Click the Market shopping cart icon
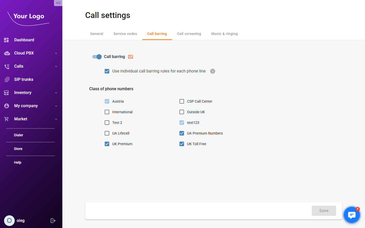This screenshot has height=228, width=365. point(7,119)
